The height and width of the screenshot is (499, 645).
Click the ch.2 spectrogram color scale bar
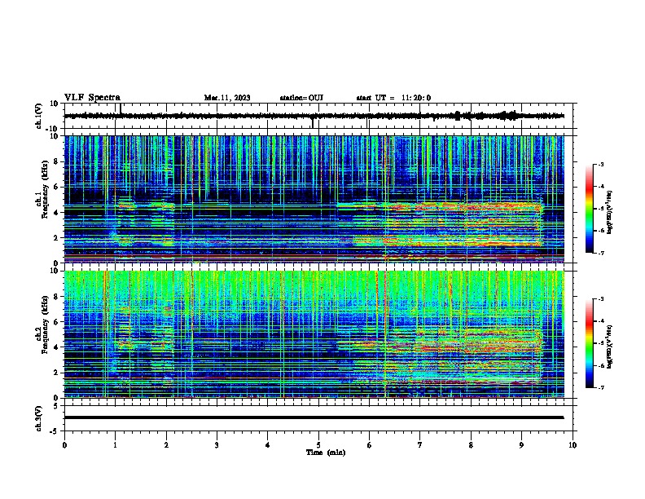point(589,343)
